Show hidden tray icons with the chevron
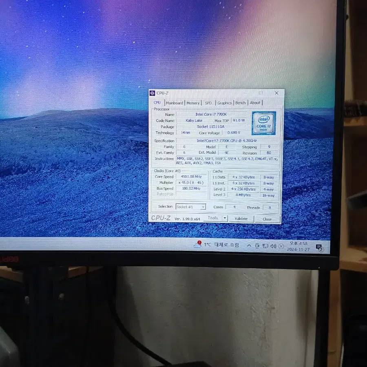Image resolution: width=367 pixels, height=367 pixels. coord(249,245)
